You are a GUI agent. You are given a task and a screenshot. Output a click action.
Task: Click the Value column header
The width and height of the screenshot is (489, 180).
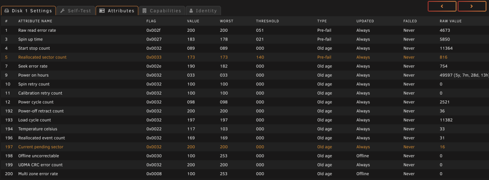(193, 21)
